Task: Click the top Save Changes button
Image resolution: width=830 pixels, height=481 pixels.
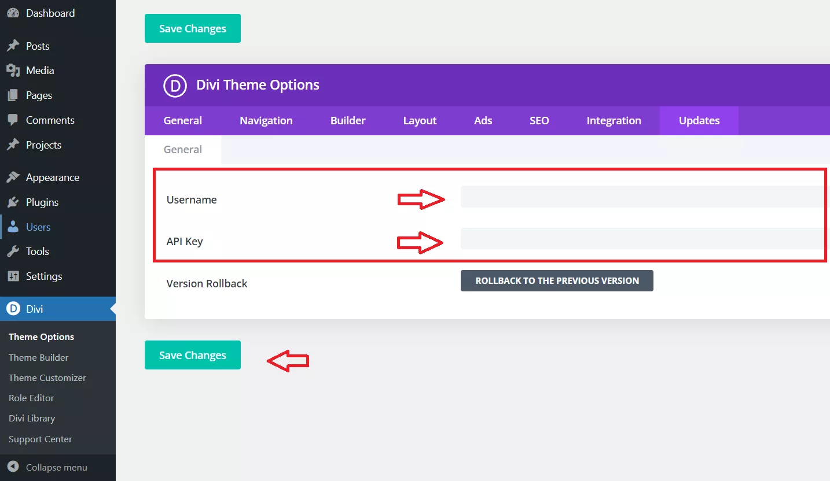Action: (x=193, y=28)
